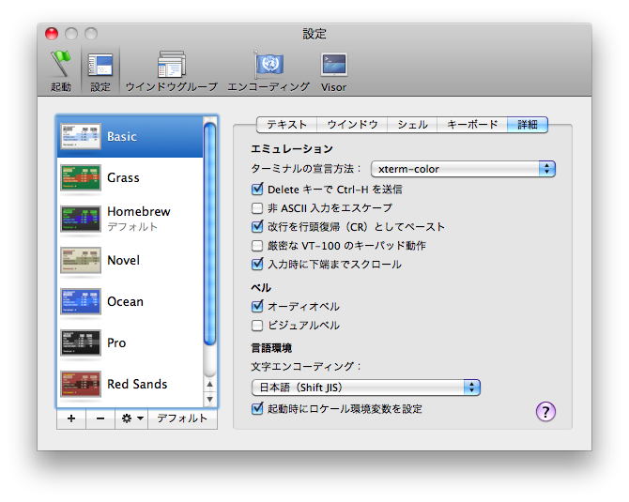This screenshot has height=502, width=629.
Task: Select the Novel profile thumbnail
Action: coord(80,260)
